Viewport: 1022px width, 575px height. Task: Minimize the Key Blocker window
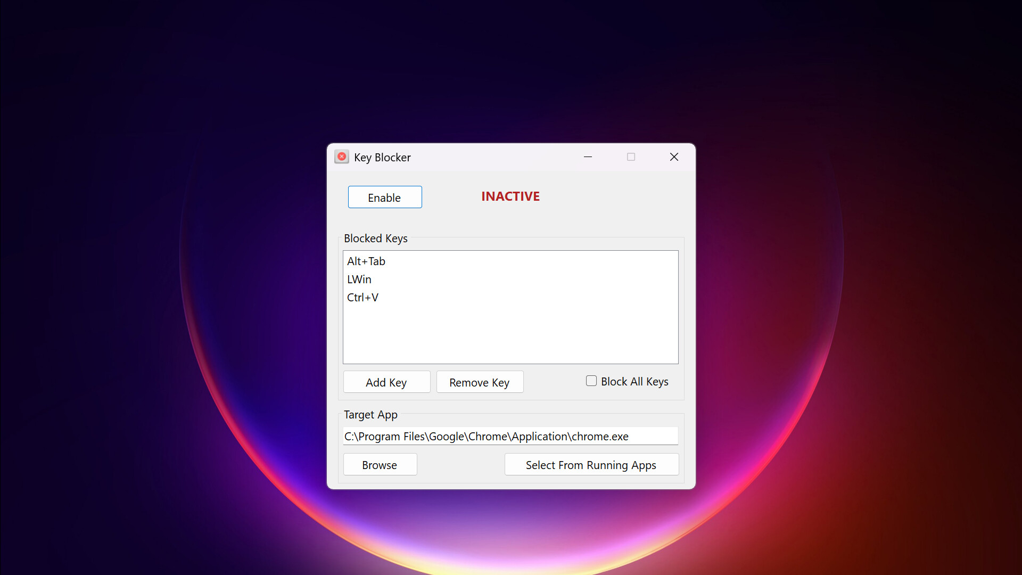(x=588, y=157)
